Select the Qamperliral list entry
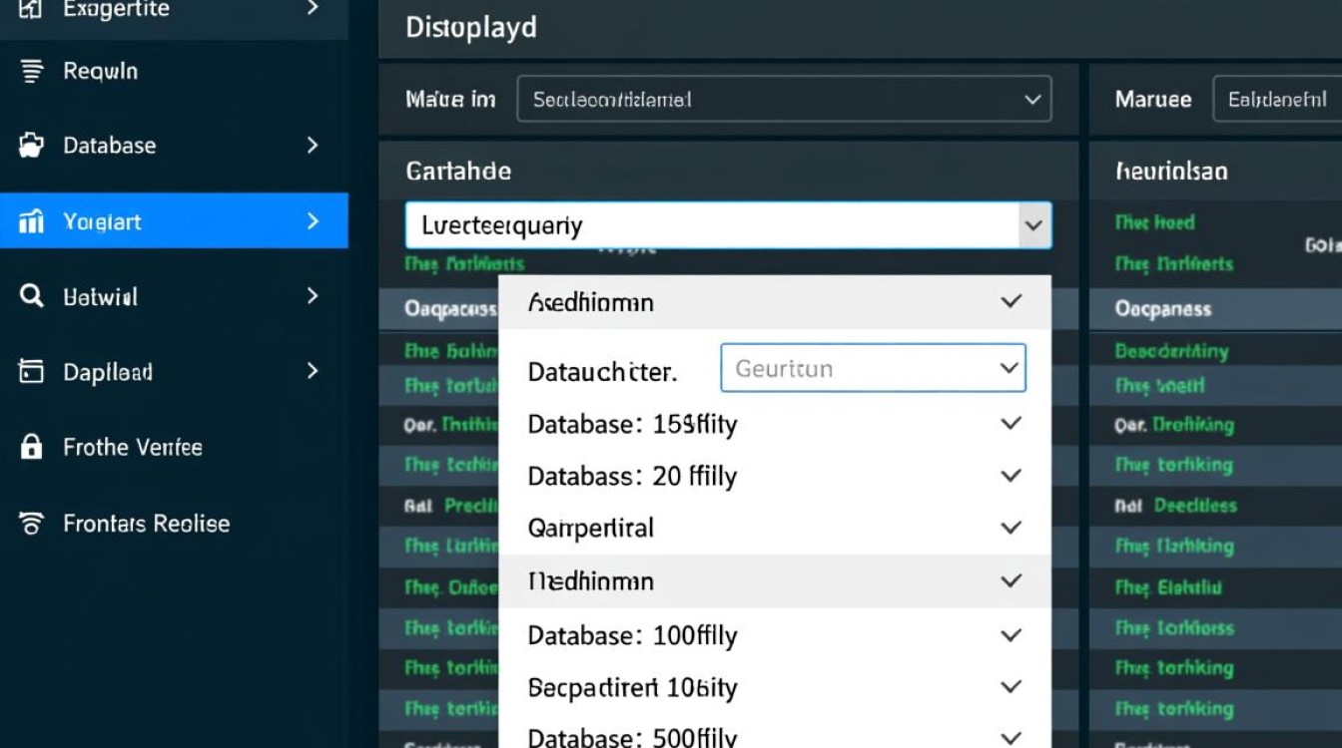Viewport: 1342px width, 748px height. pos(591,528)
